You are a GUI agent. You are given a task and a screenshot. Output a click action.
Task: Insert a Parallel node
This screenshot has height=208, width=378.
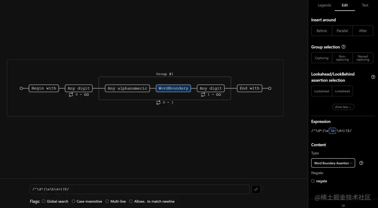(x=342, y=31)
